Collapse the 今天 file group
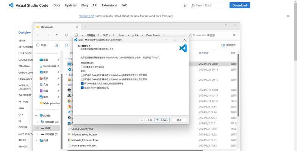Screen dimensions: 297x151 [x=67, y=59]
